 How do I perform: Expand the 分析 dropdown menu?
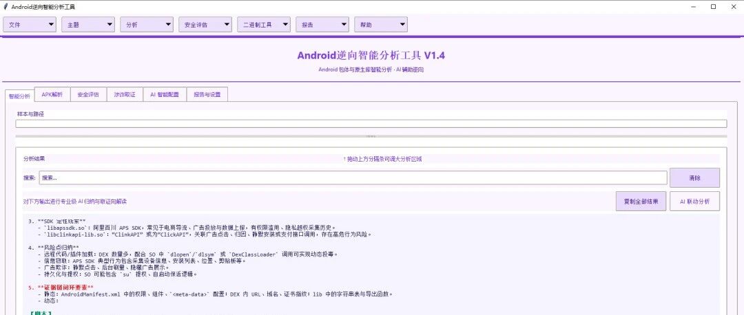[146, 25]
